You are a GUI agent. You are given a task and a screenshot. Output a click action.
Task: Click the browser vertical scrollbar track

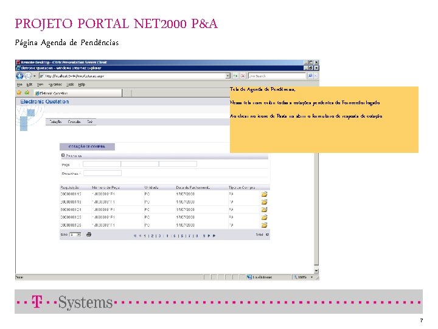(316, 208)
